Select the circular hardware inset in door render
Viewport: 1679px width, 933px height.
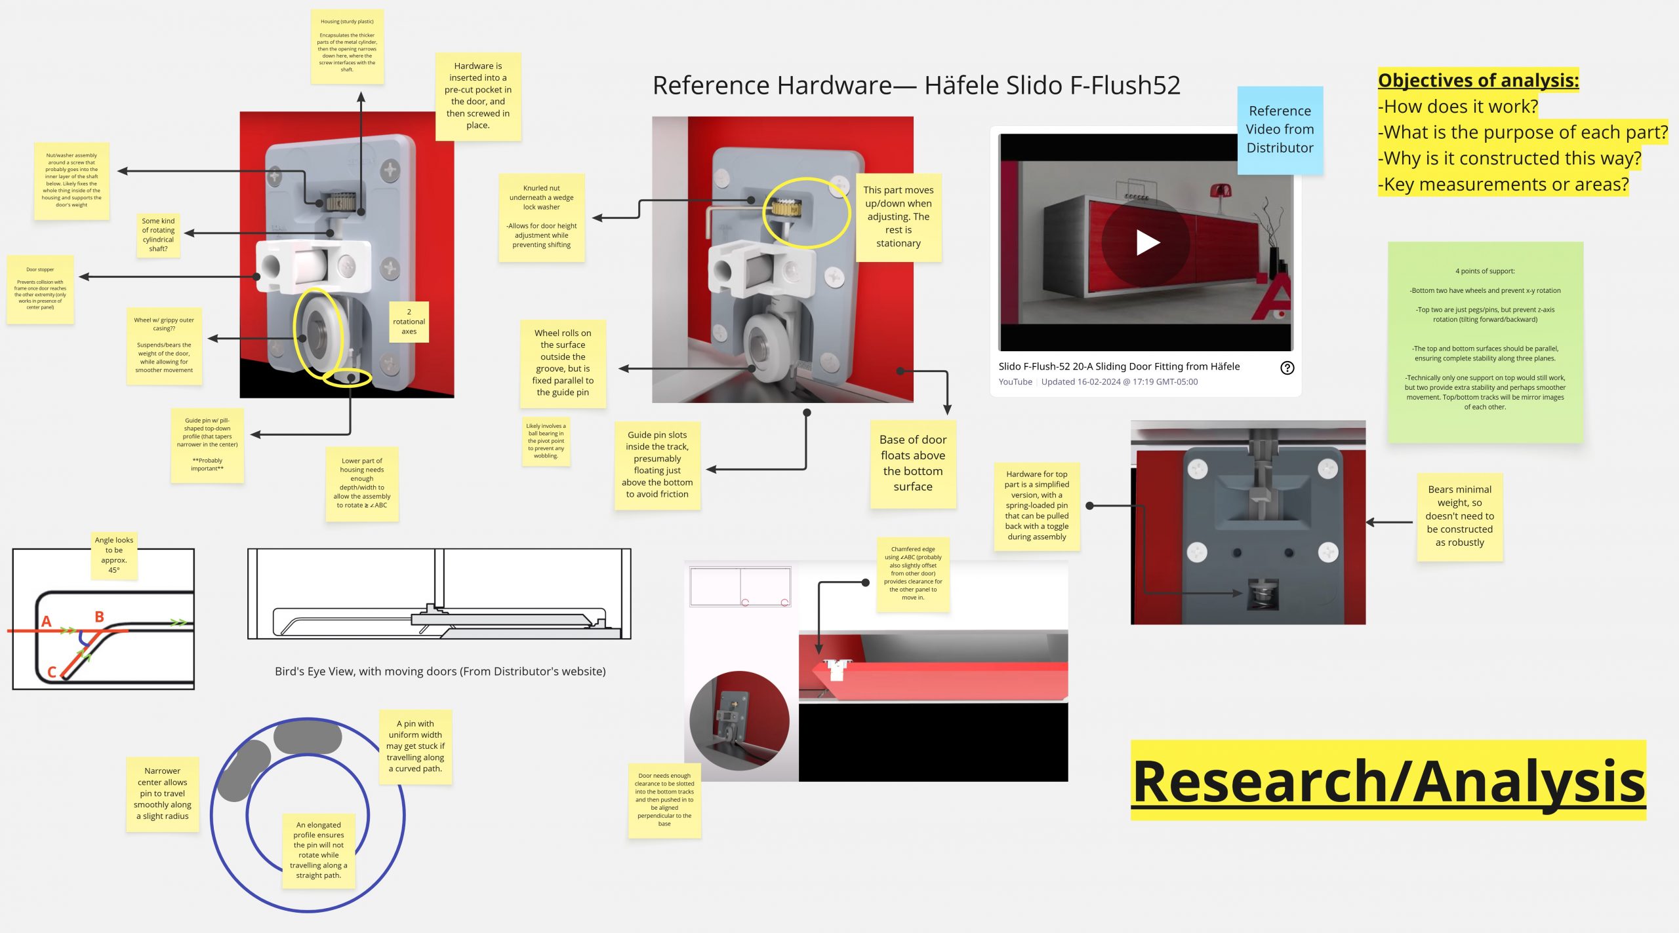pos(739,720)
